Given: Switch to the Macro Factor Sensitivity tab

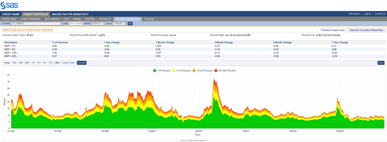Looking at the screenshot, I should point(70,14).
